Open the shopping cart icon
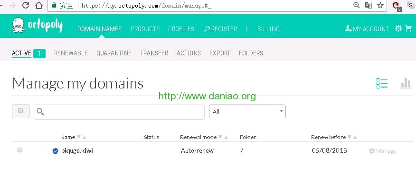The height and width of the screenshot is (193, 416). pos(408,28)
